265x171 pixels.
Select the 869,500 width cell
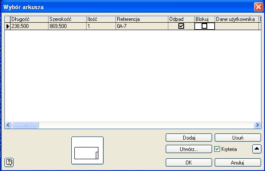(x=67, y=26)
